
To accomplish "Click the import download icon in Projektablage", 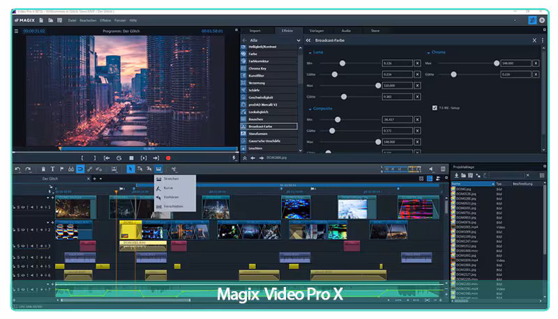I will coord(456,176).
